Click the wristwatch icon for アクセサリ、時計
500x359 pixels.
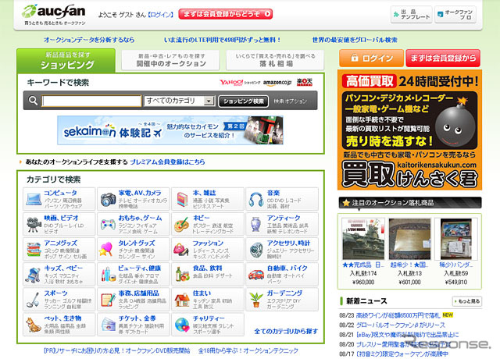tap(256, 250)
